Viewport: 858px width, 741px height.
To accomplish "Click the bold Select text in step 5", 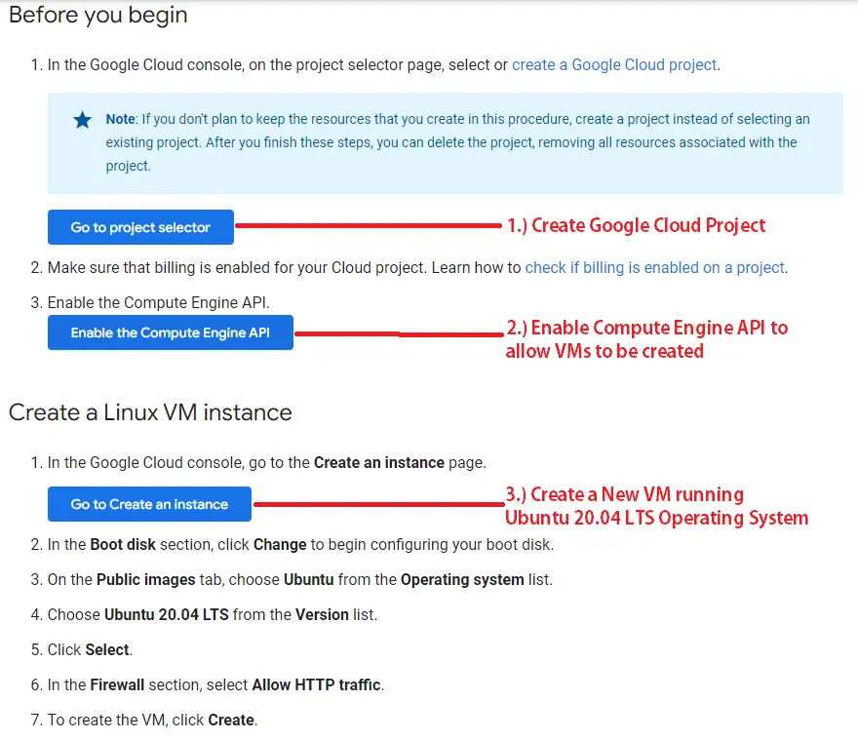I will click(107, 650).
